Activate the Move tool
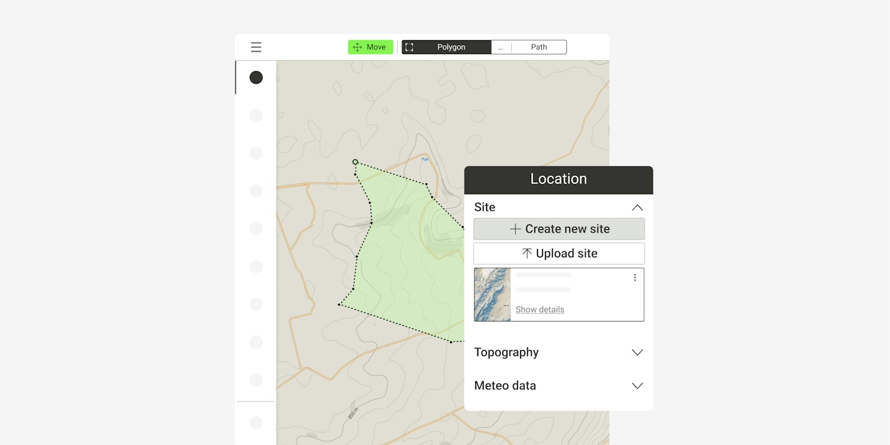This screenshot has height=445, width=890. (370, 47)
